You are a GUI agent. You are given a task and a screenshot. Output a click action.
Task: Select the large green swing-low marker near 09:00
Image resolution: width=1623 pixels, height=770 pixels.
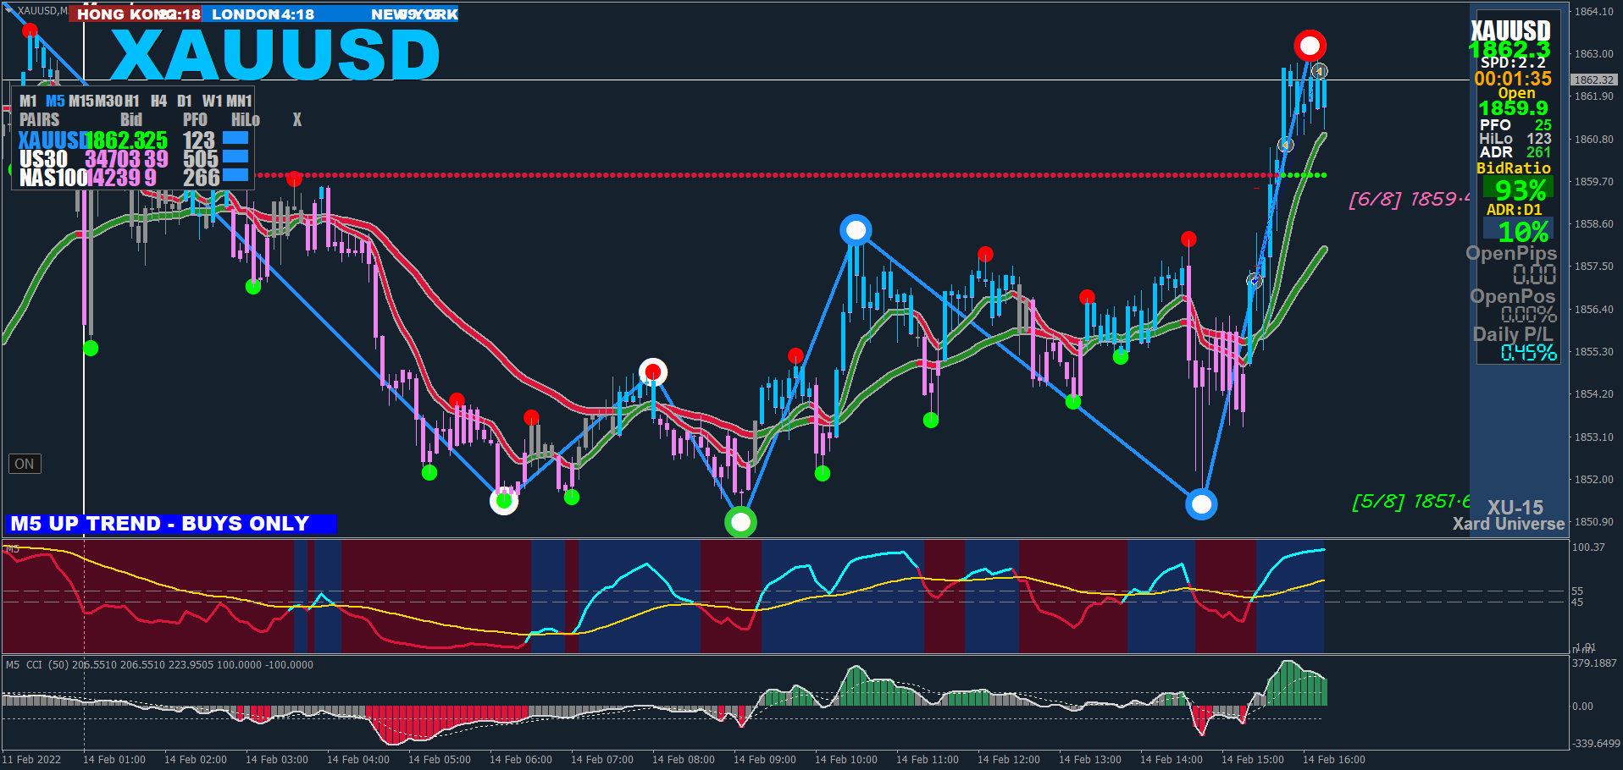click(x=740, y=522)
